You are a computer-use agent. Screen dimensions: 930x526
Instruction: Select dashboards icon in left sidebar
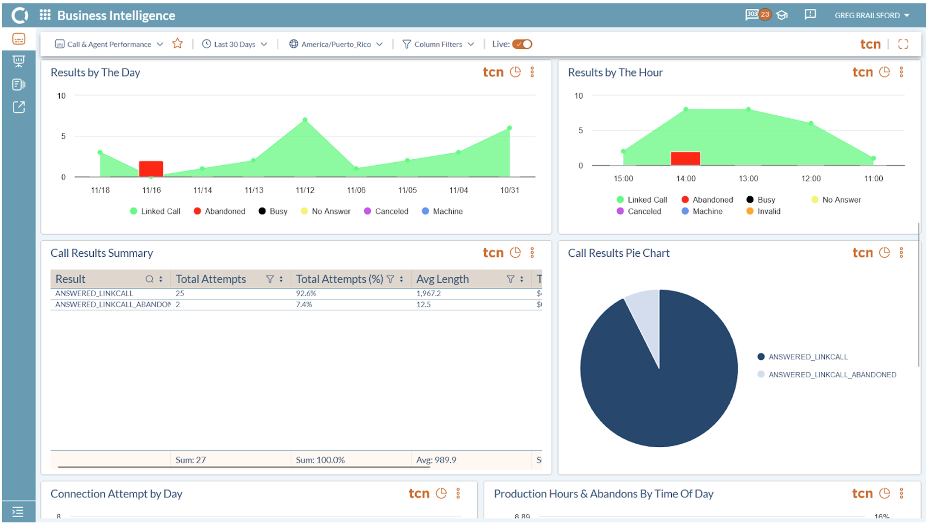19,39
